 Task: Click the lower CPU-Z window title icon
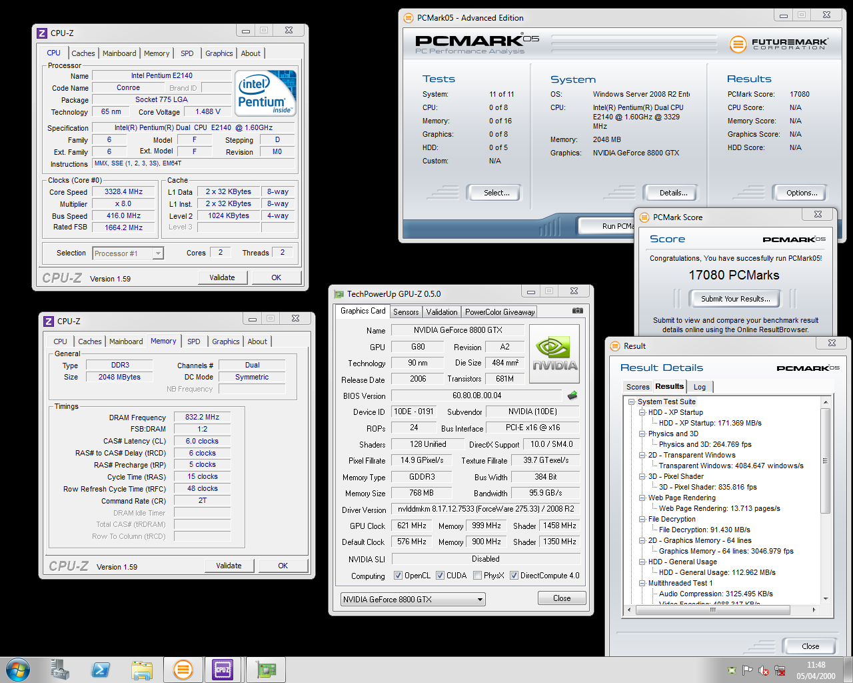[x=49, y=321]
